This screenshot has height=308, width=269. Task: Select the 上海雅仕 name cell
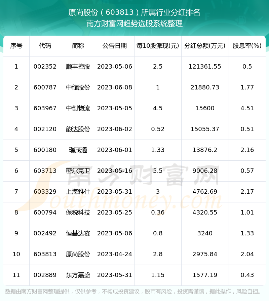pyautogui.click(x=78, y=192)
